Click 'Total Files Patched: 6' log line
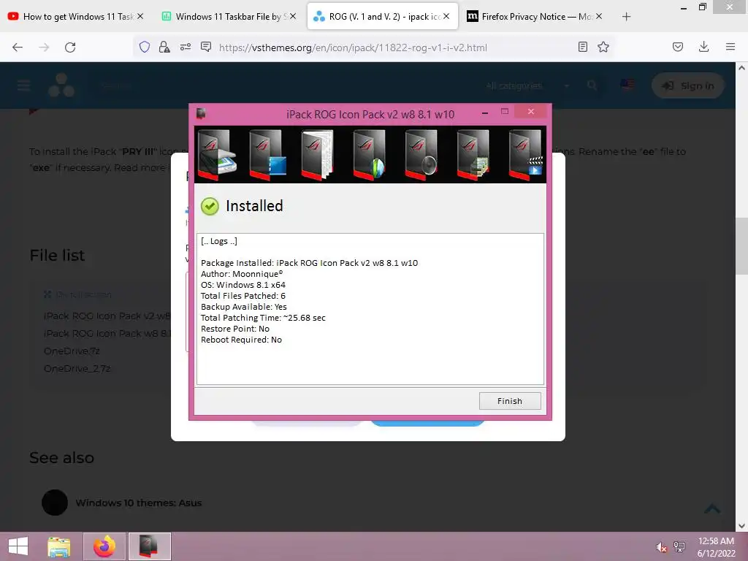Image resolution: width=748 pixels, height=561 pixels. click(x=243, y=296)
